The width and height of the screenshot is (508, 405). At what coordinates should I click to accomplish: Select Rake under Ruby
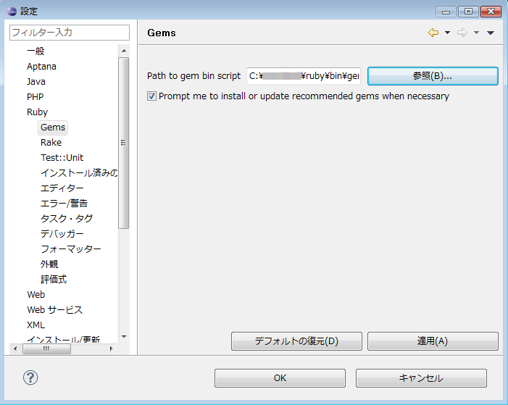point(51,143)
